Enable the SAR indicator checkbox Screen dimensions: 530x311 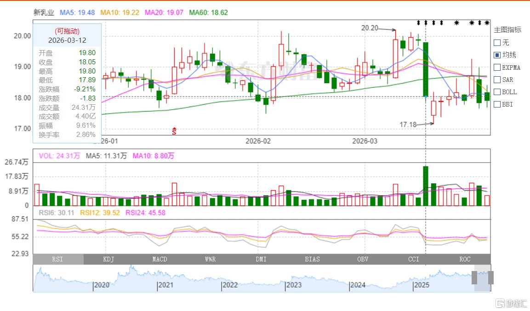pyautogui.click(x=497, y=79)
